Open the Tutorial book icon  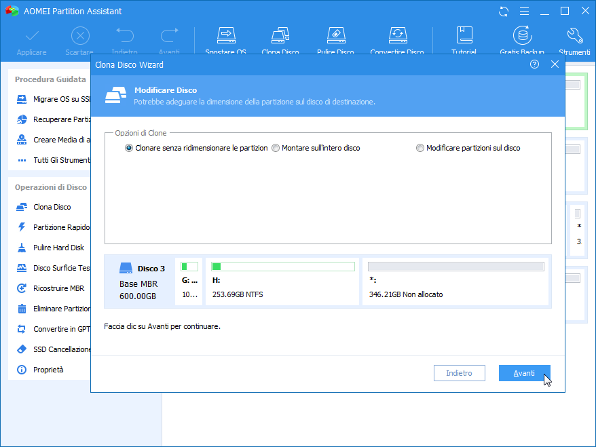pos(464,37)
